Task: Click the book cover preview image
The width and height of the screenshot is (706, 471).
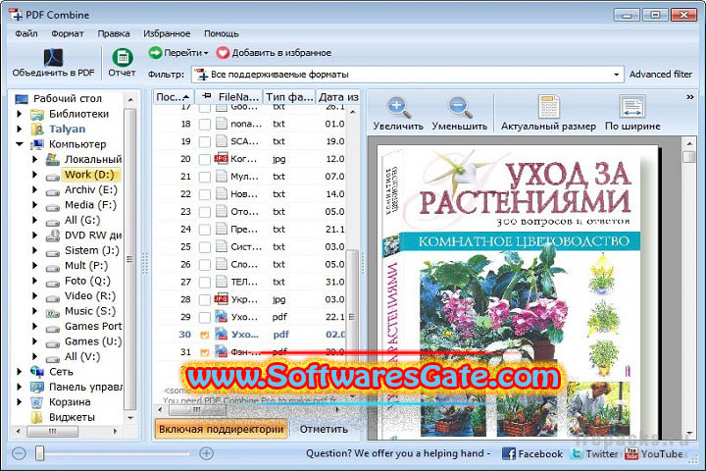Action: tap(518, 292)
